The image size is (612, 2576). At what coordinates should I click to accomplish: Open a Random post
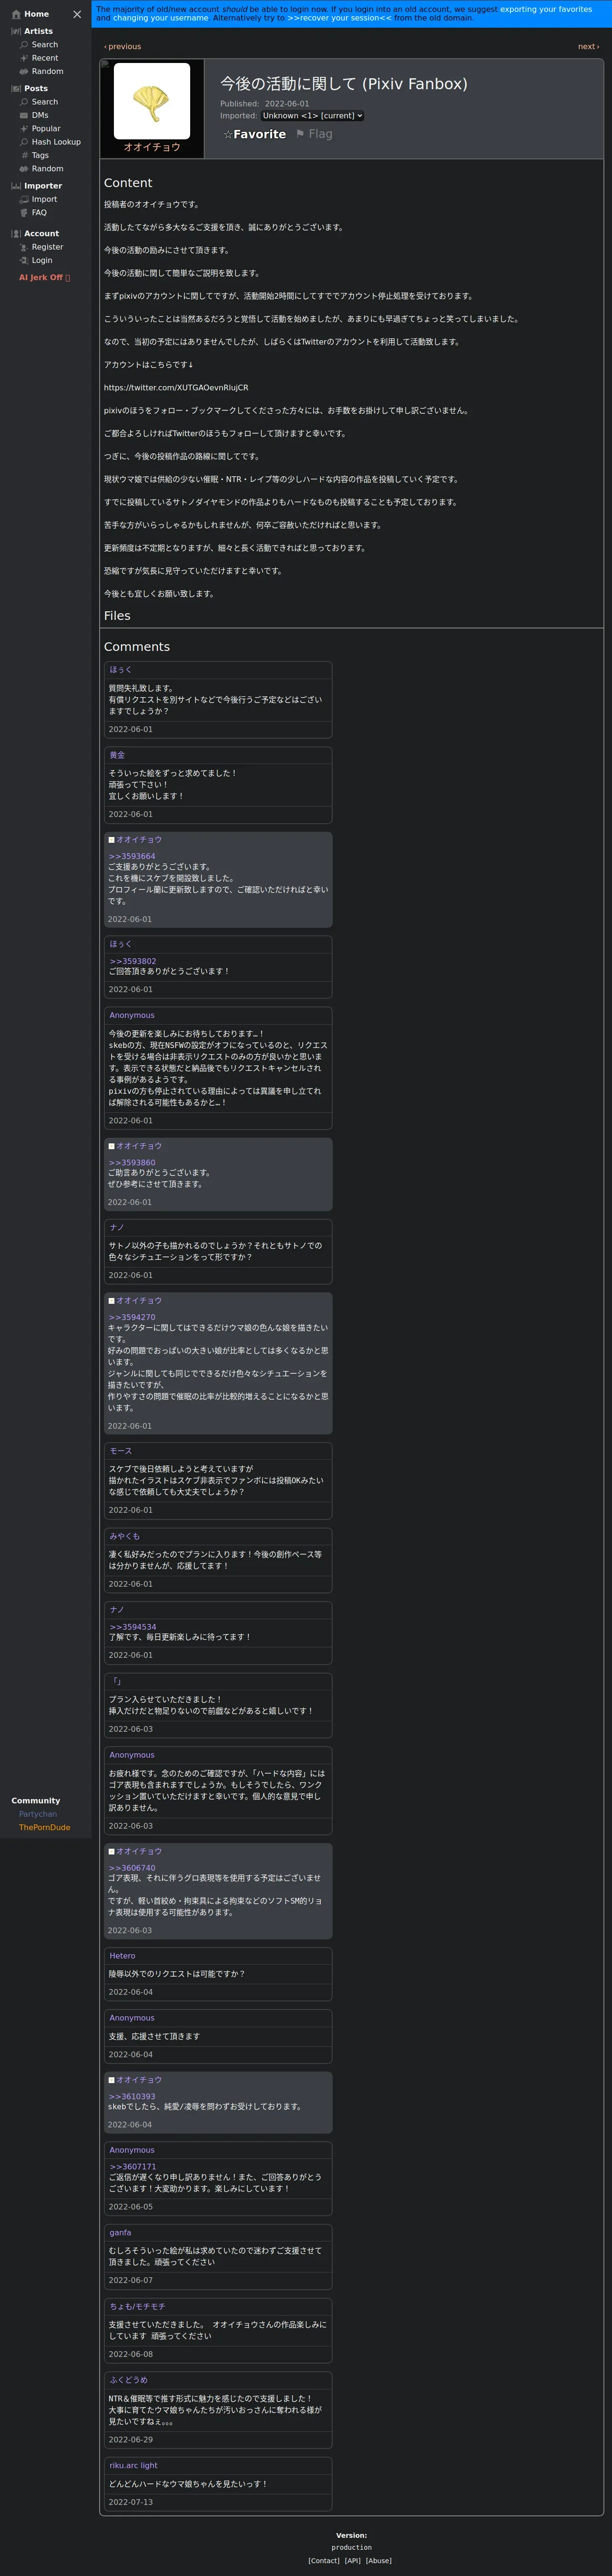tap(47, 168)
